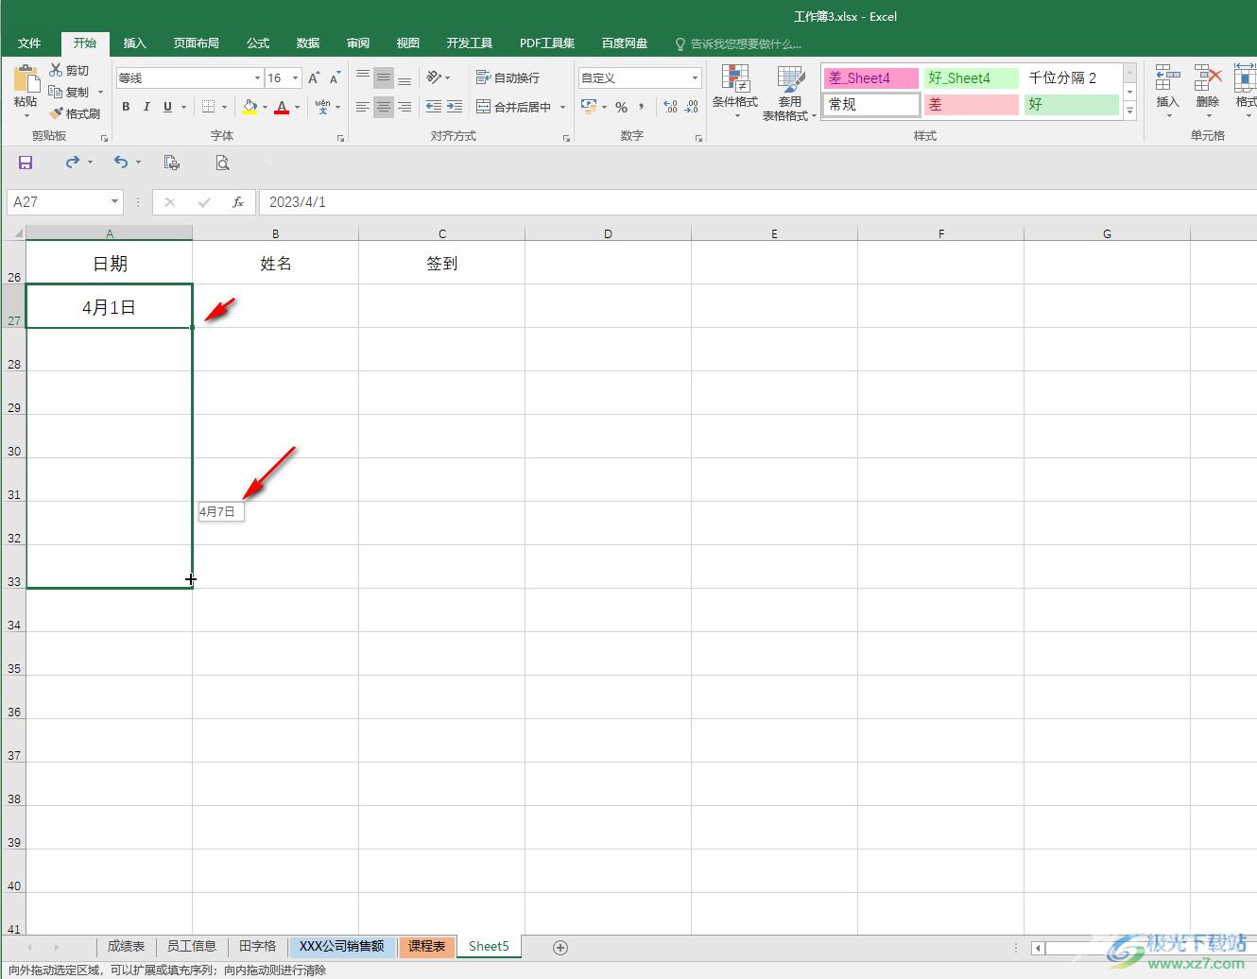Switch to the 视图 ribbon tab
1257x979 pixels.
408,43
